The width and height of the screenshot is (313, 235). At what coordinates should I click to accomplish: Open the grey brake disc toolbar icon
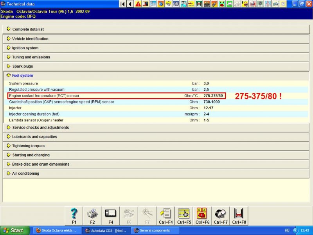click(x=260, y=4)
